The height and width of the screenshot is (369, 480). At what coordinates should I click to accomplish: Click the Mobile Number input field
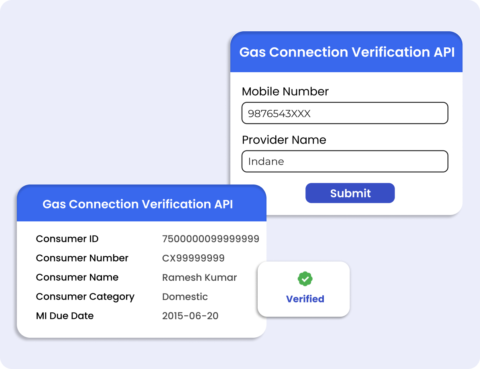click(x=345, y=113)
